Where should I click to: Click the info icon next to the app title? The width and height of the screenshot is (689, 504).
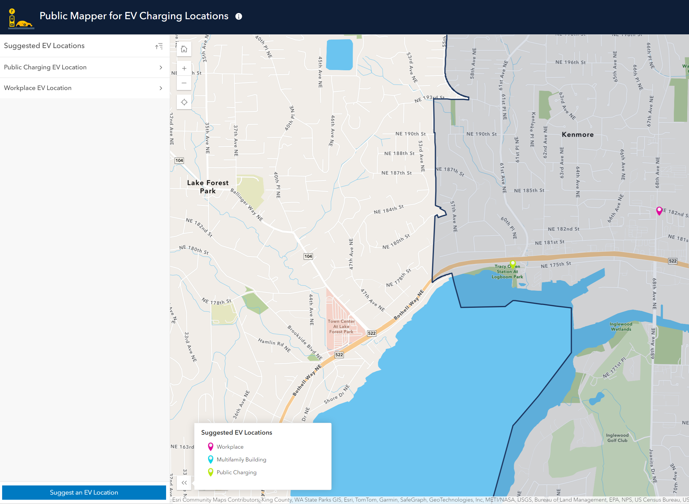(x=239, y=16)
